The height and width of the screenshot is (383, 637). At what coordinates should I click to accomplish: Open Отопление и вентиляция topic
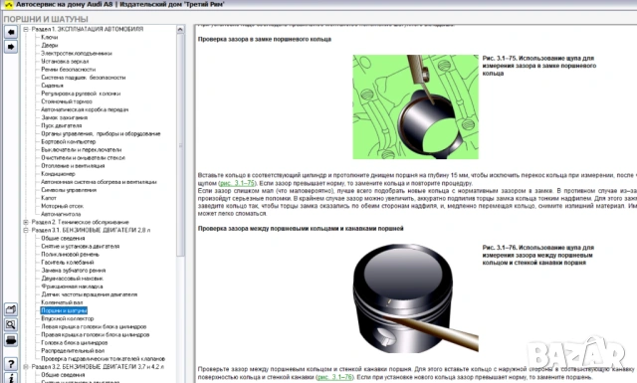pos(73,166)
